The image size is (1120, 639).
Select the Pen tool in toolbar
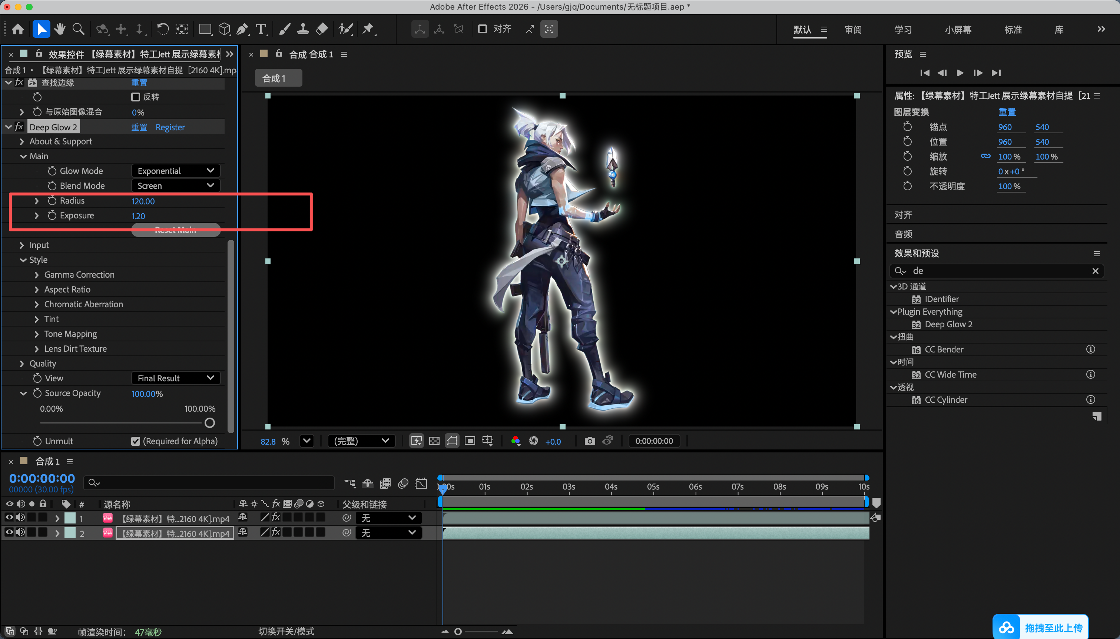click(x=242, y=29)
